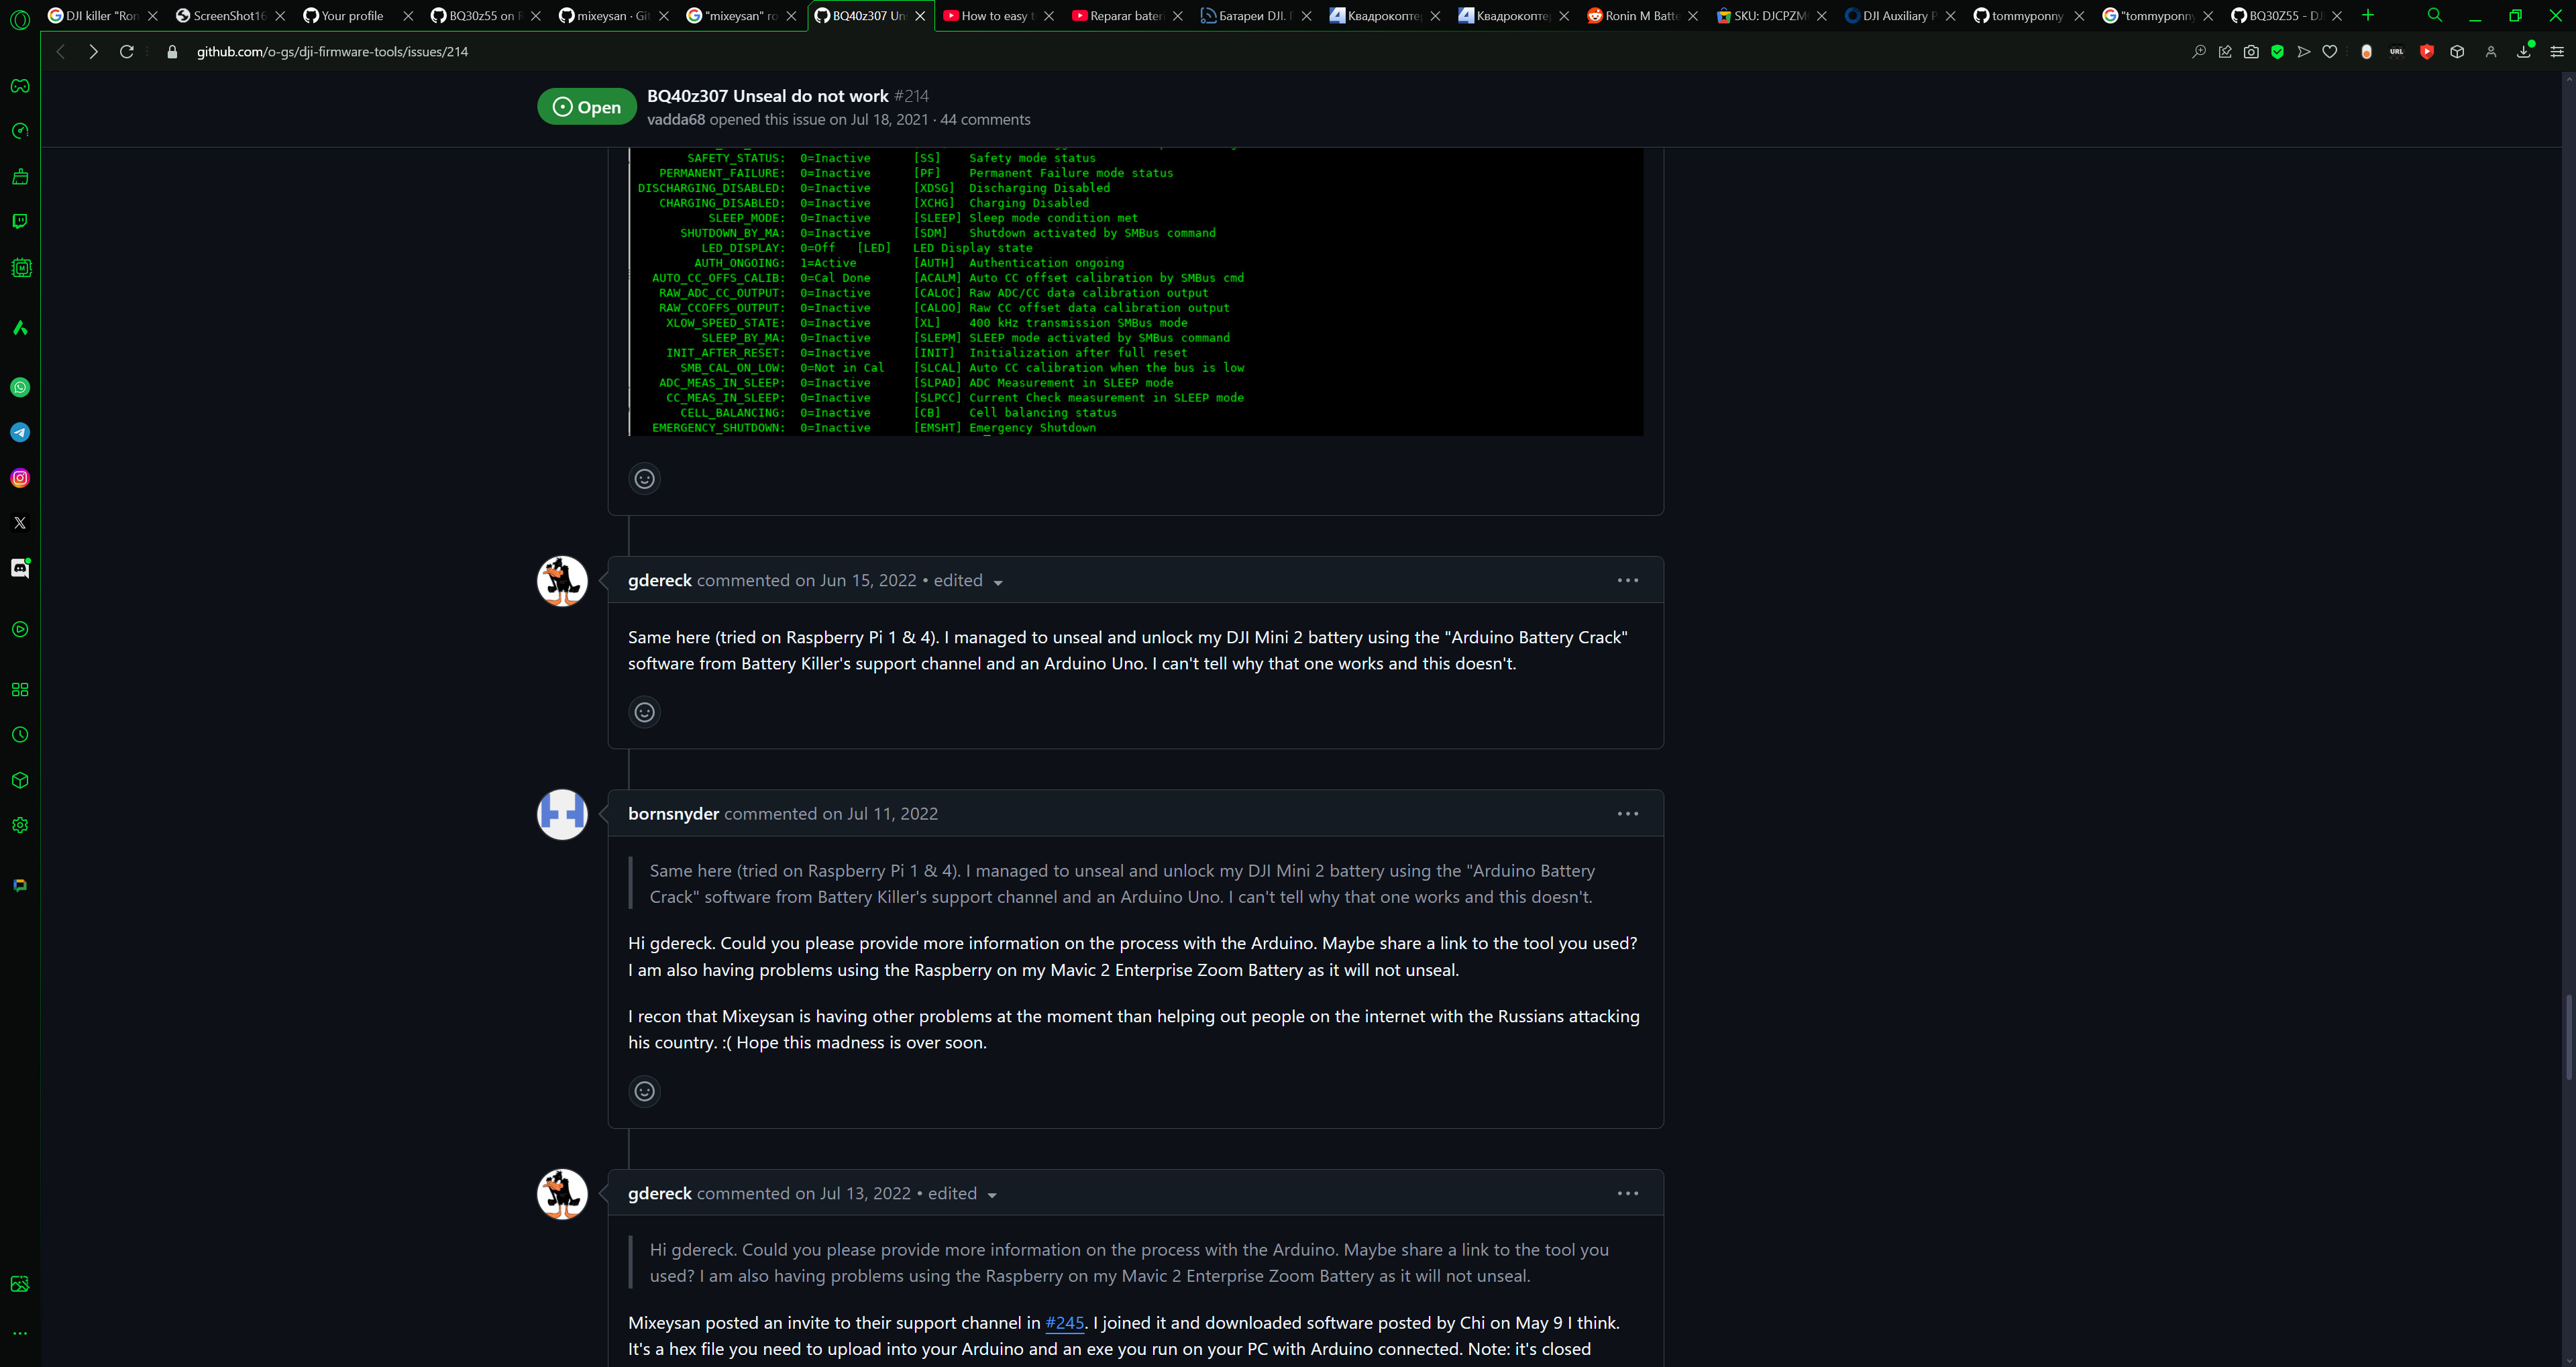Open Speed Dial grid icon in sidebar
The width and height of the screenshot is (2576, 1367).
(x=20, y=690)
